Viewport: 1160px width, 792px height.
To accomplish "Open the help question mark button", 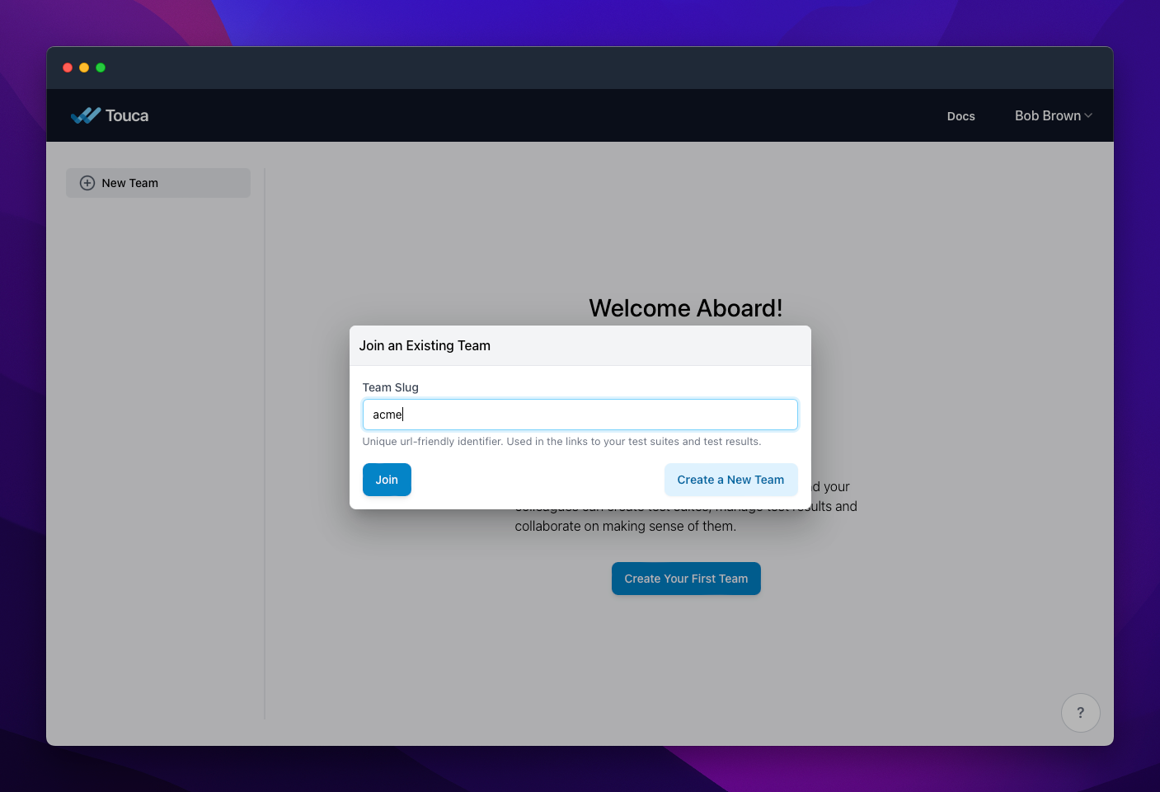I will (1080, 713).
